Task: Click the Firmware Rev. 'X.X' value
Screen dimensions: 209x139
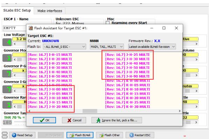Action: click(157, 41)
